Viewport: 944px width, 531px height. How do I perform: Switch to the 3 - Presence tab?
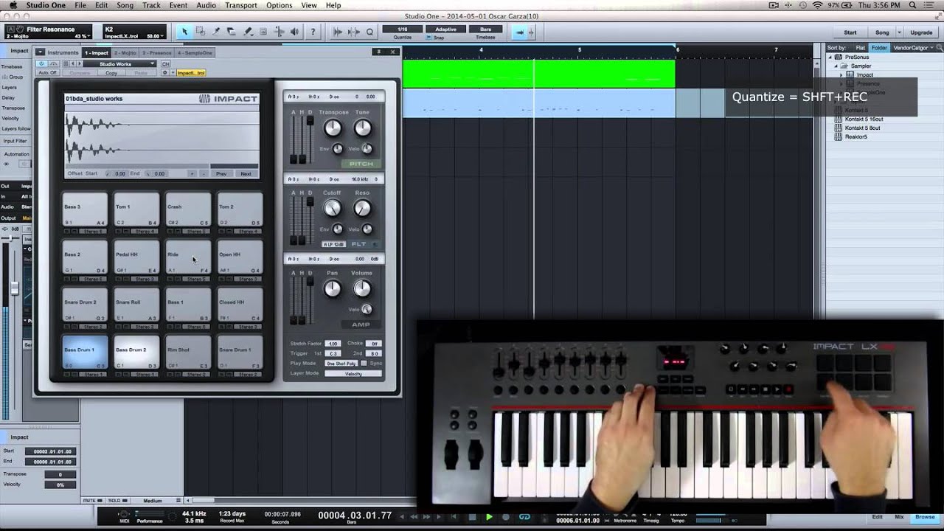coord(156,53)
